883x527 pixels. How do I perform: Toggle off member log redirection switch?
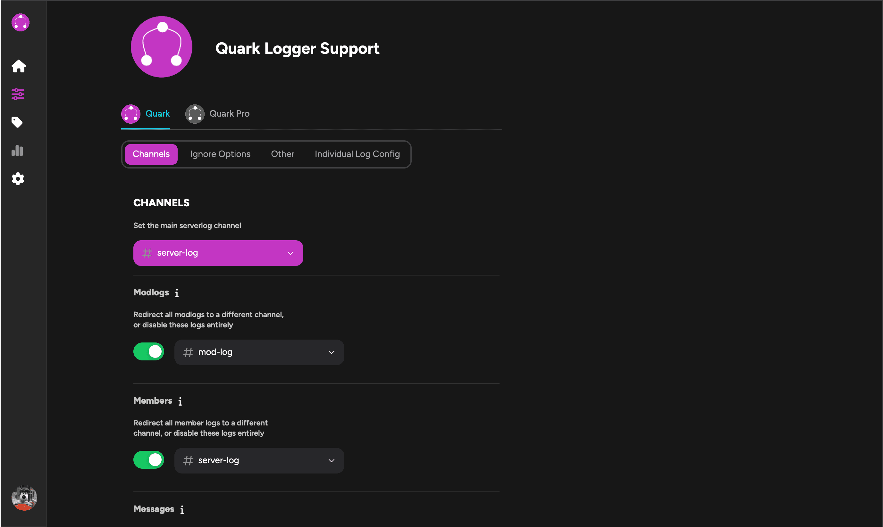[x=148, y=459]
